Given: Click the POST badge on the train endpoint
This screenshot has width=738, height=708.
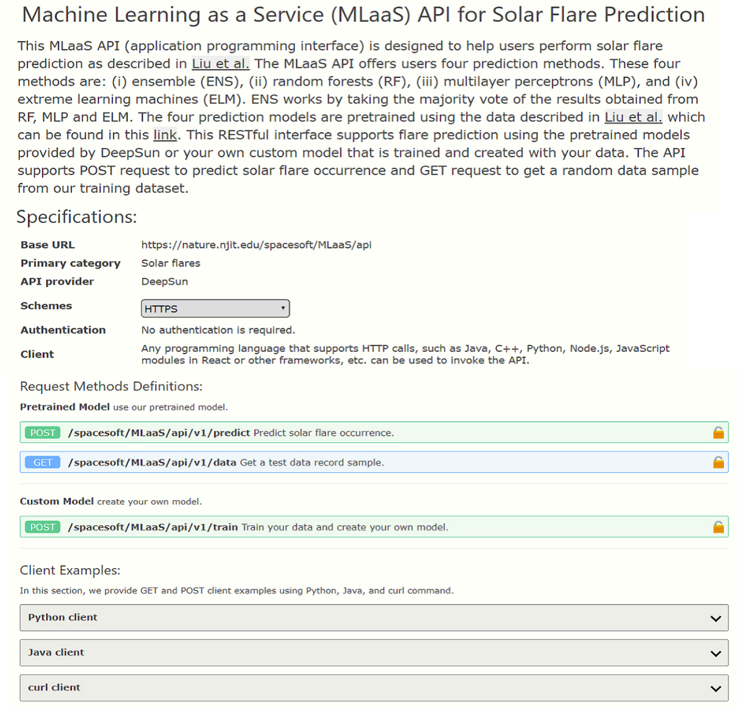Looking at the screenshot, I should click(42, 527).
